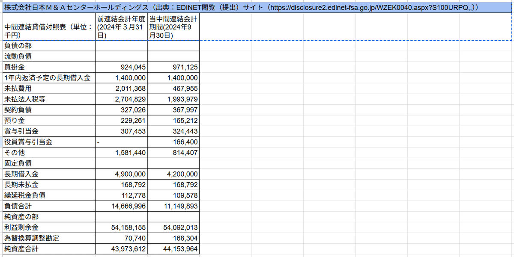Click the 買掛金 row label
Viewport: 514px width, 257px height.
click(48, 67)
